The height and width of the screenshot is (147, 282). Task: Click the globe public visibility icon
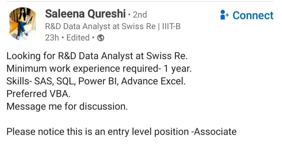[x=101, y=38]
